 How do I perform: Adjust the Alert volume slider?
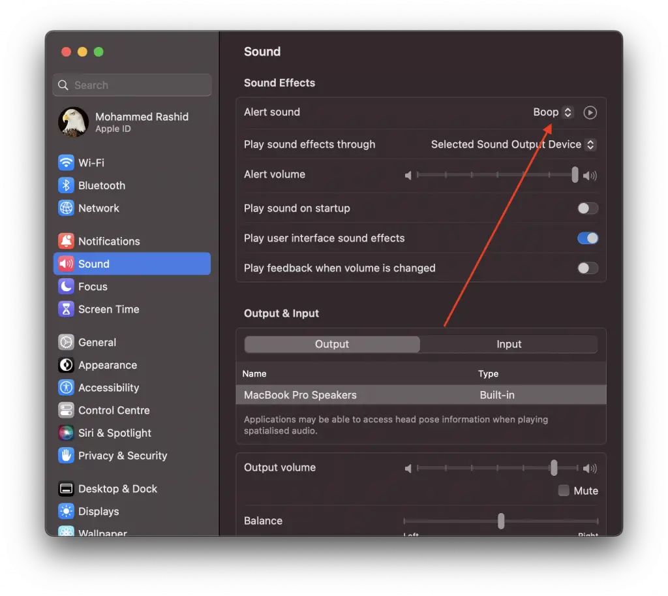(x=575, y=175)
